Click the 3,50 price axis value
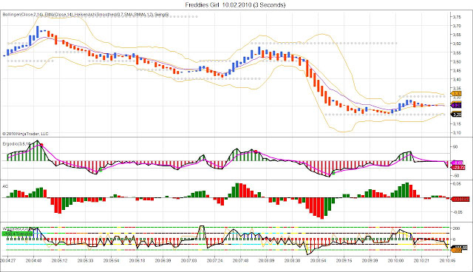This screenshot has width=473, height=272. click(x=457, y=61)
